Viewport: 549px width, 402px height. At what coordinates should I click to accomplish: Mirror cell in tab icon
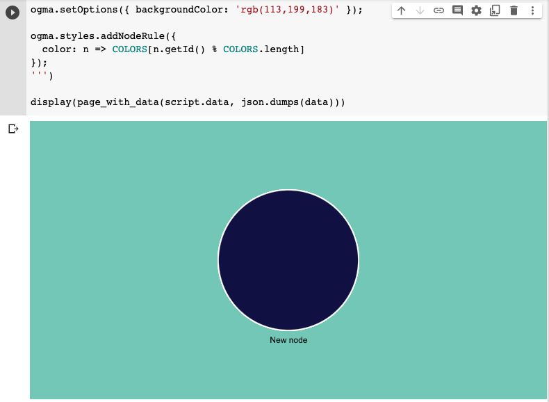click(495, 10)
